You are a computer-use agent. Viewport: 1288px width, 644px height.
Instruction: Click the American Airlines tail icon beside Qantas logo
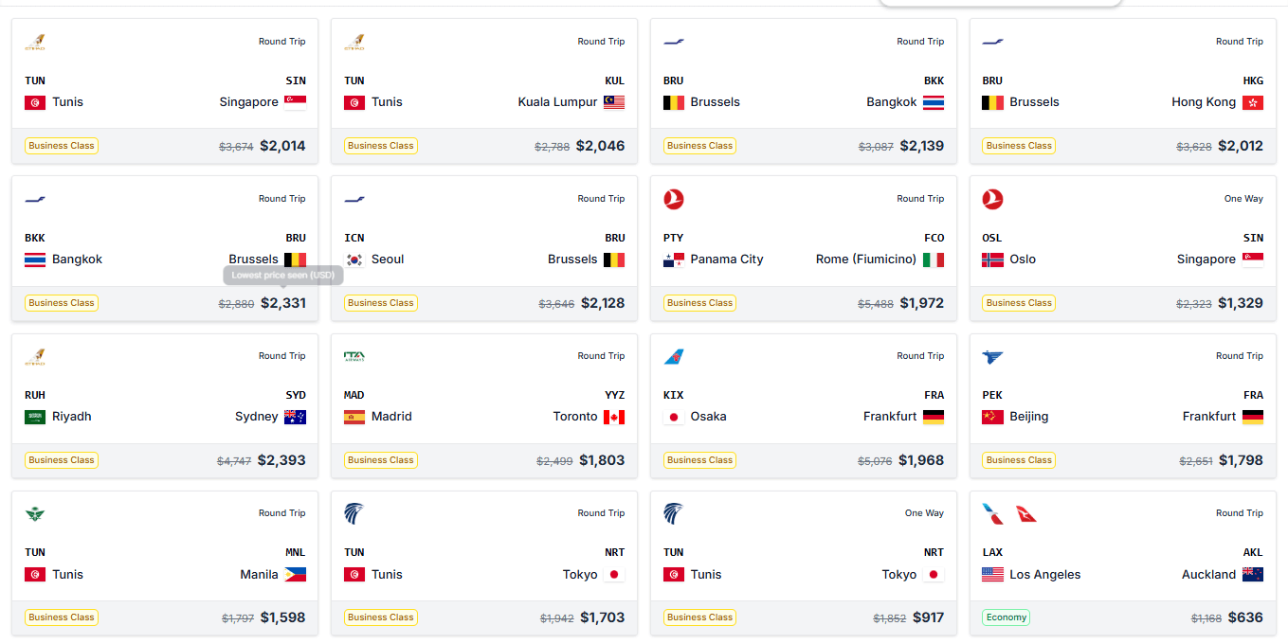point(992,514)
